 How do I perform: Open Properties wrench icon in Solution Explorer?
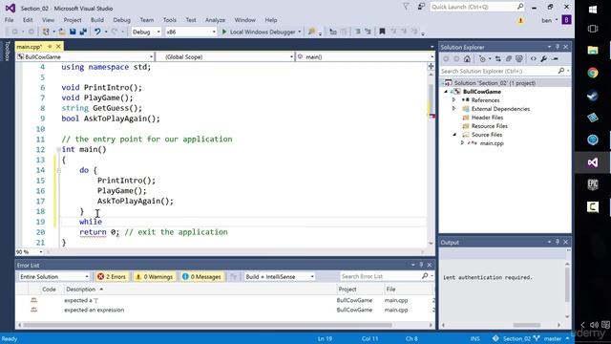click(544, 59)
